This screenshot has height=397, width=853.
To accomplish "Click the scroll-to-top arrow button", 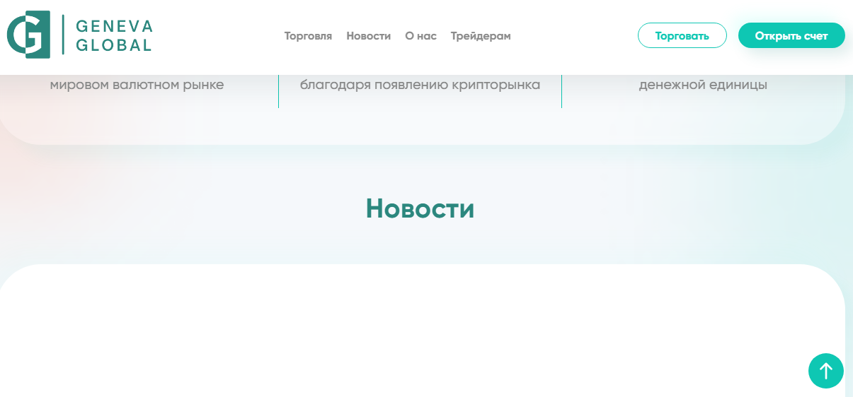I will (x=826, y=371).
